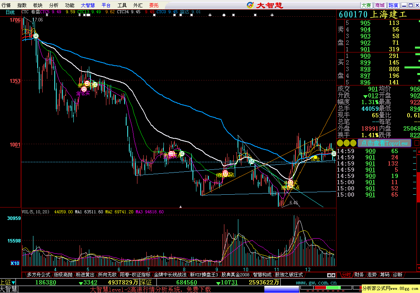This screenshot has width=420, height=293.
Task: Click the 总手 44059 value
Action: (x=370, y=108)
